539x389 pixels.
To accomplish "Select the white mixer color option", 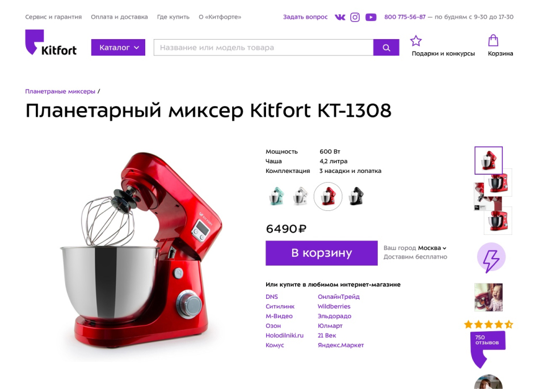I will [301, 196].
